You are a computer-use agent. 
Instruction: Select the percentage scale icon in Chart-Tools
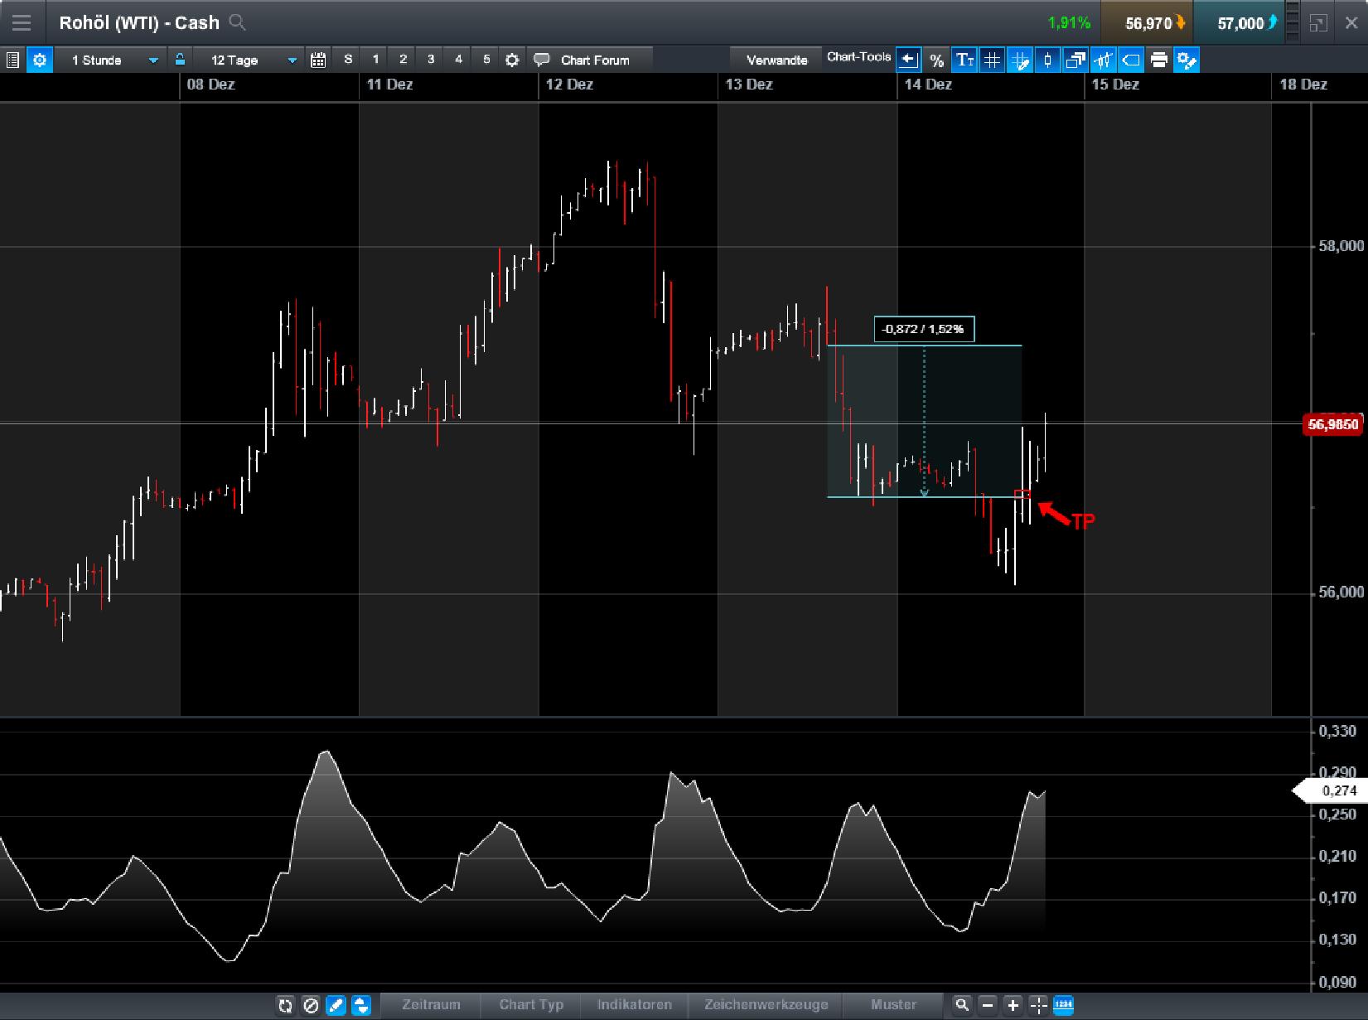(x=937, y=60)
